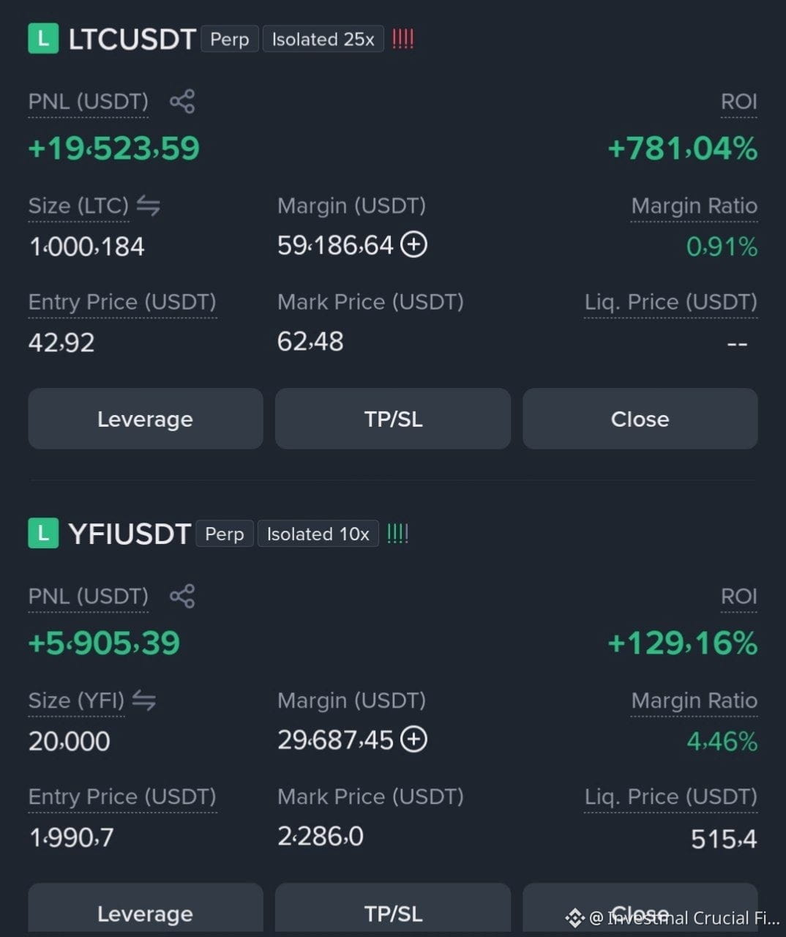Add margin to the YFIUSDT position
The width and height of the screenshot is (786, 937).
coord(414,739)
